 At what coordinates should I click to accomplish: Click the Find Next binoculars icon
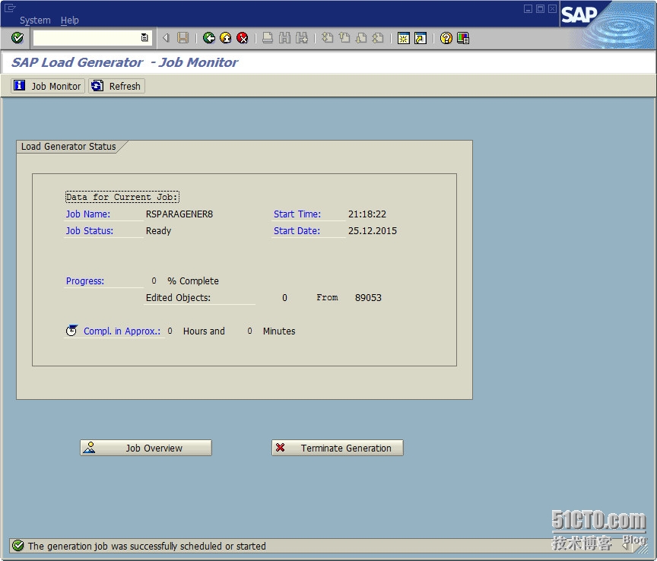[302, 38]
